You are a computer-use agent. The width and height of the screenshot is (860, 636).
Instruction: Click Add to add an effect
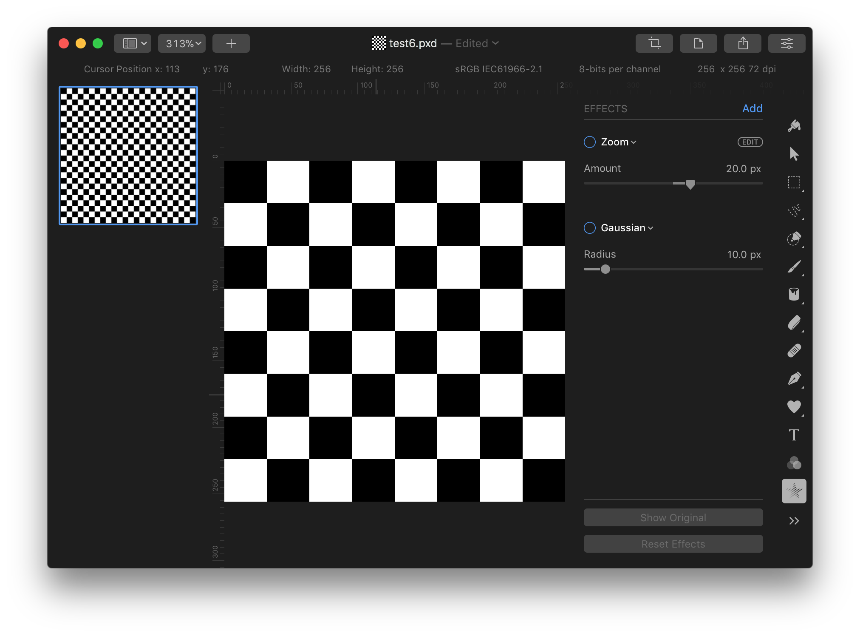pyautogui.click(x=752, y=108)
